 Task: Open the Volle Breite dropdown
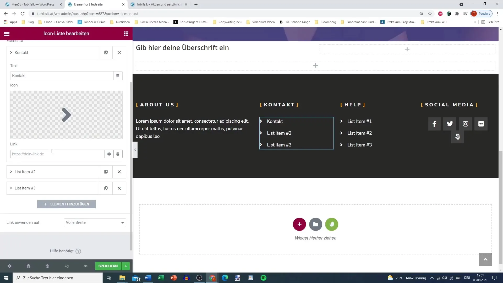pos(95,222)
